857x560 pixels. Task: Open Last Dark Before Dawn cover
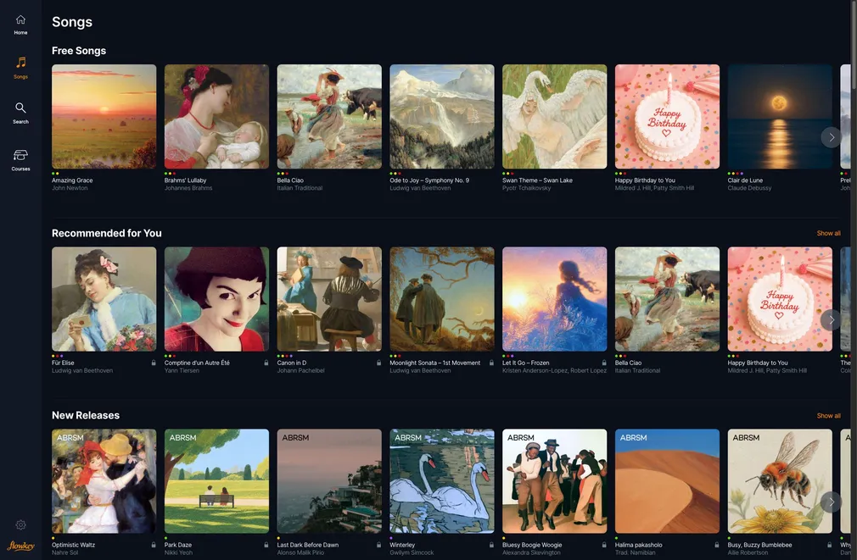[329, 481]
